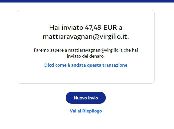Click the Nuovo invio button

[86, 98]
